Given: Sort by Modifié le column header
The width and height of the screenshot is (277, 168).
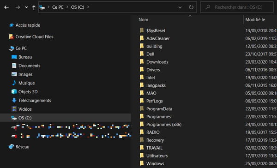Looking at the screenshot, I should pyautogui.click(x=255, y=19).
